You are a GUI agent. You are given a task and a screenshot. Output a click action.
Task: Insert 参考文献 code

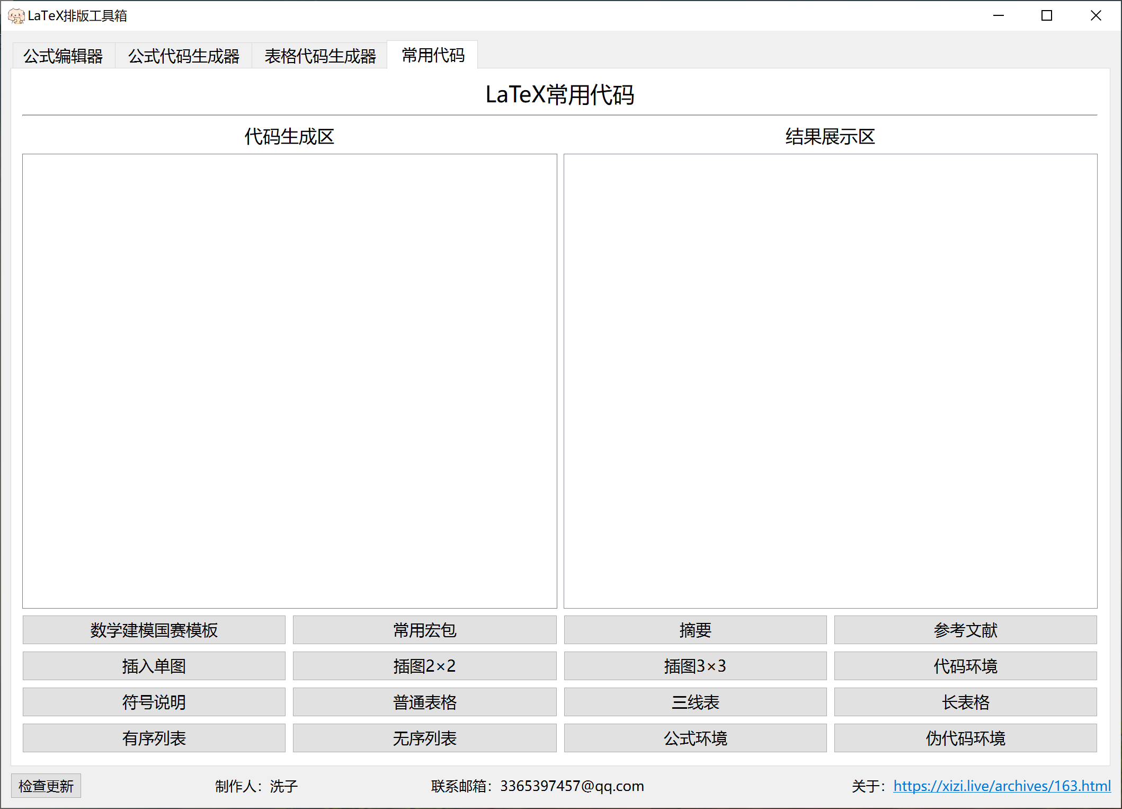965,630
